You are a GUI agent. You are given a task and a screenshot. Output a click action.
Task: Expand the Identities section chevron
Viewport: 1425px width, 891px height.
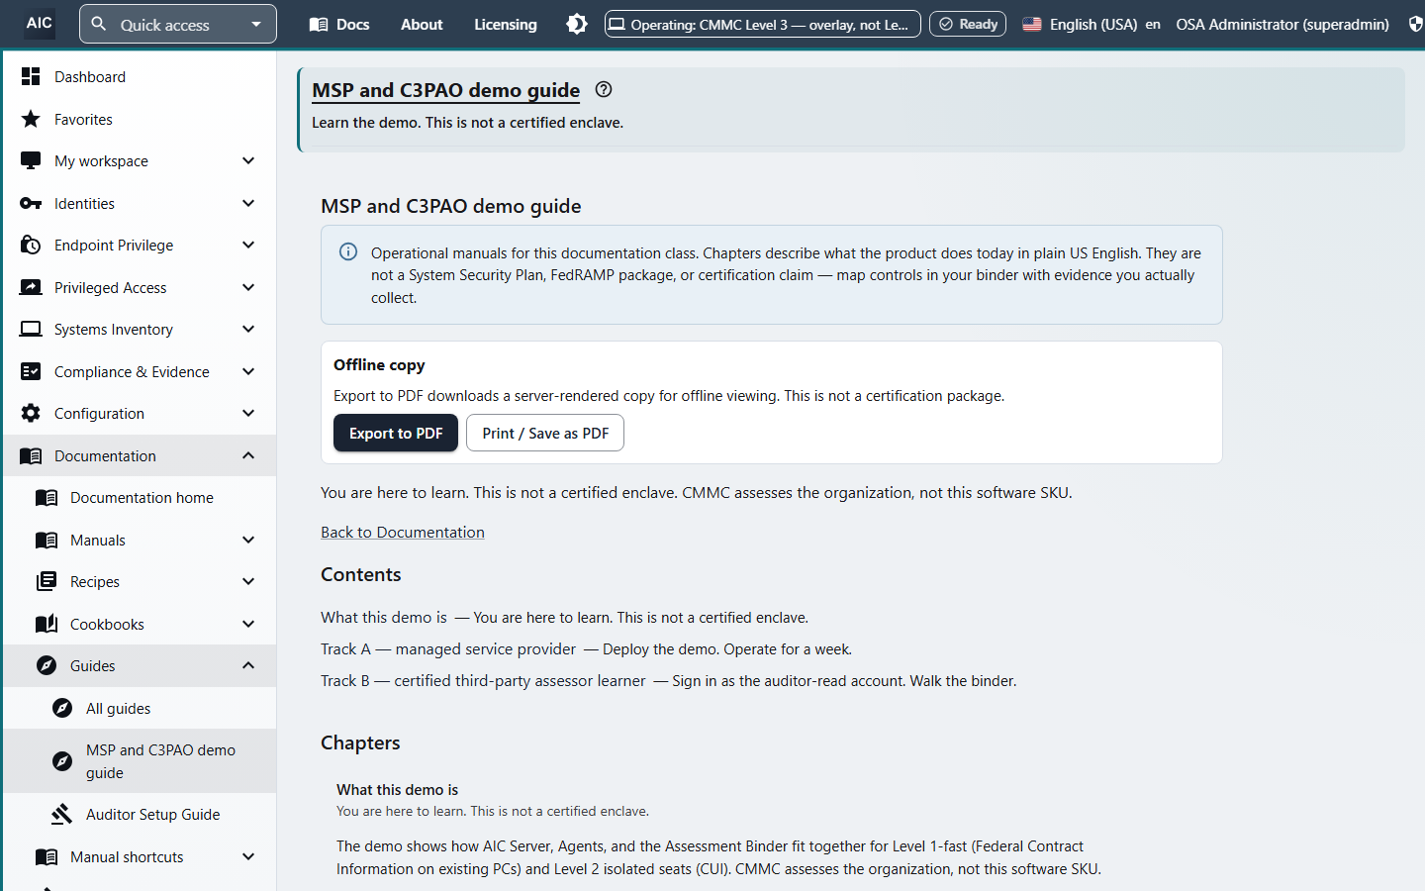click(x=248, y=203)
